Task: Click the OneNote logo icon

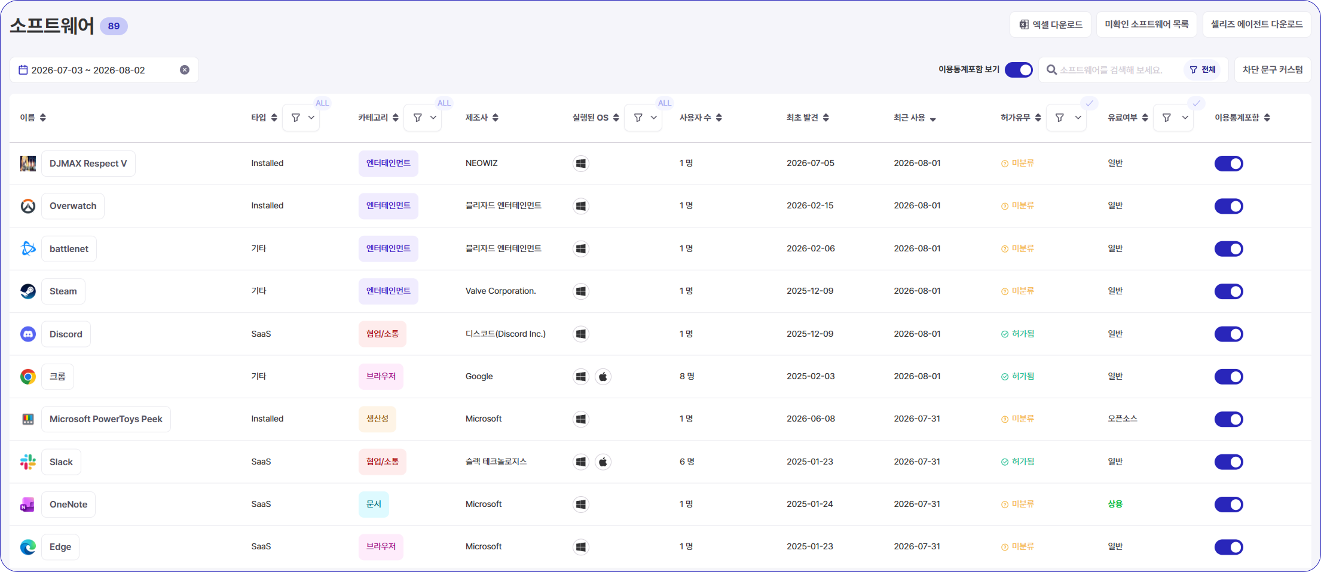Action: coord(28,505)
